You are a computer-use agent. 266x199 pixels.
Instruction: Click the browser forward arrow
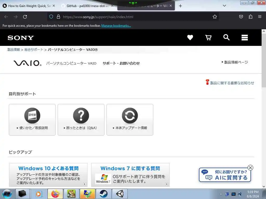[16, 17]
